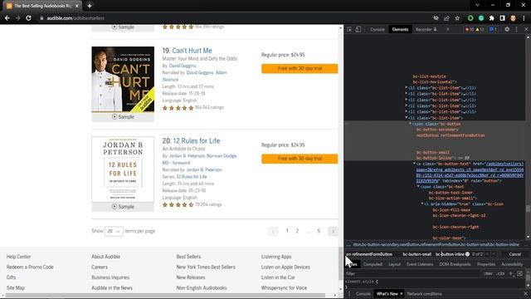The height and width of the screenshot is (299, 531).
Task: Open the Can't Hurt Me cover image
Action: [123, 80]
